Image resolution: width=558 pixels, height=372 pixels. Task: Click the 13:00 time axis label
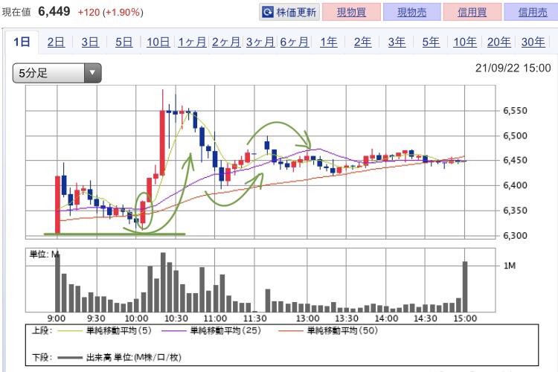coord(307,318)
